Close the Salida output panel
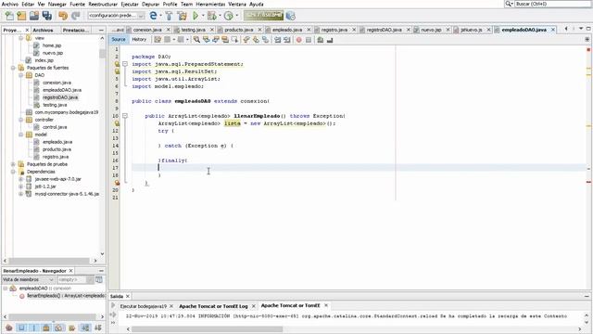 [x=128, y=296]
